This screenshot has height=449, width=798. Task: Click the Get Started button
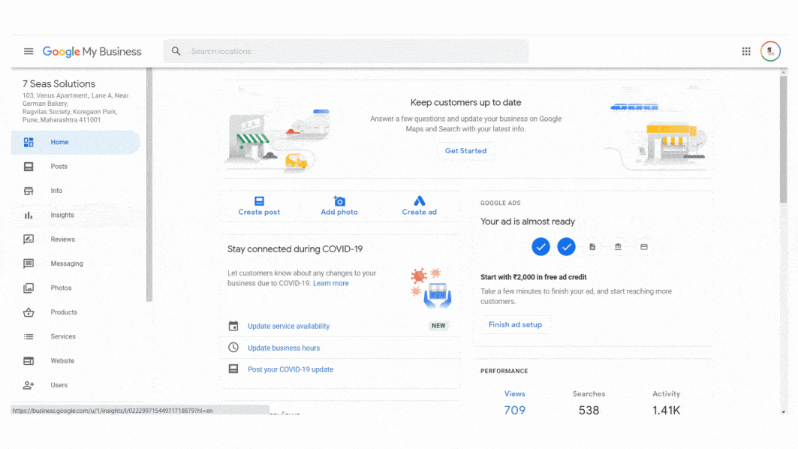pos(465,151)
